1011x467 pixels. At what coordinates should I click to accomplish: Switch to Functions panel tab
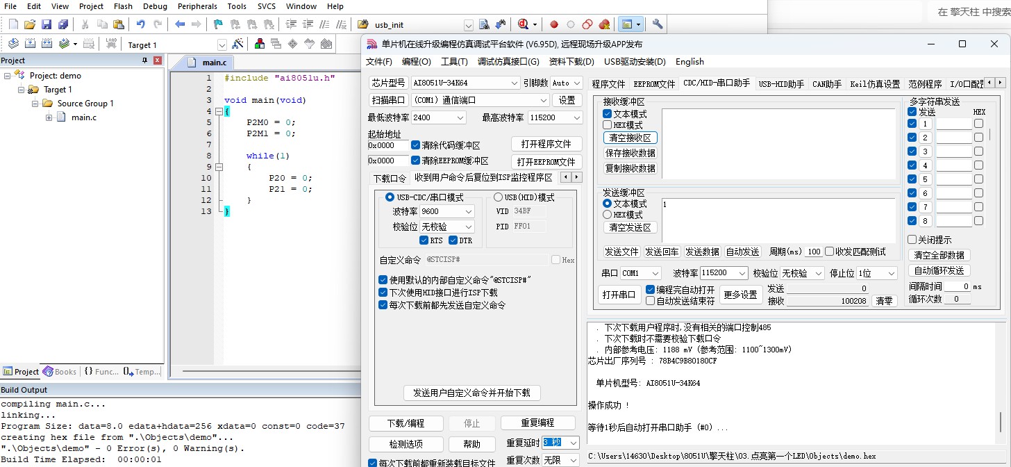pyautogui.click(x=101, y=372)
